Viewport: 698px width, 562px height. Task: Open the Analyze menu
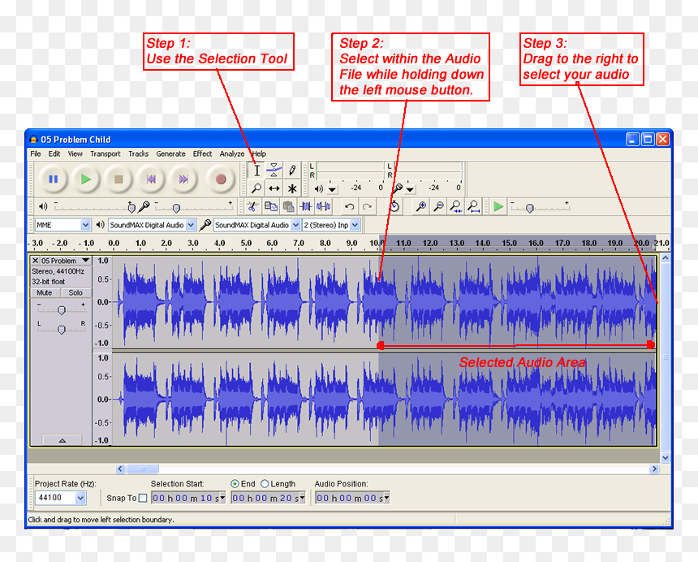tap(232, 153)
